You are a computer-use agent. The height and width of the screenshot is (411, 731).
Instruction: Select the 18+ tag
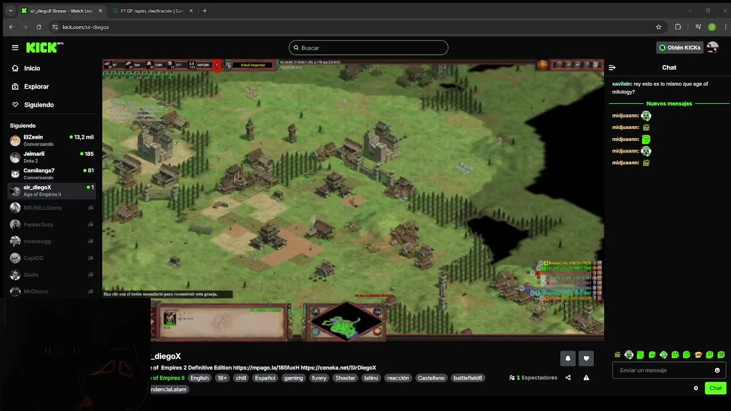coord(222,378)
